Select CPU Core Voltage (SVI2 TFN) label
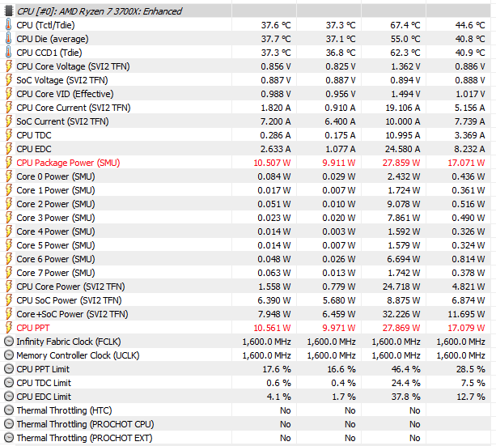Screen dimensions: 496x446 point(73,66)
